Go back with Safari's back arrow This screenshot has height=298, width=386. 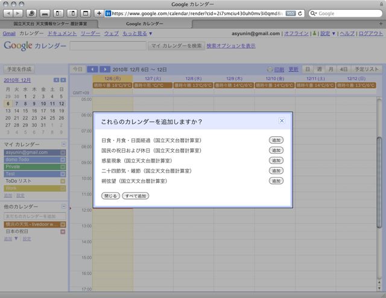(x=8, y=13)
